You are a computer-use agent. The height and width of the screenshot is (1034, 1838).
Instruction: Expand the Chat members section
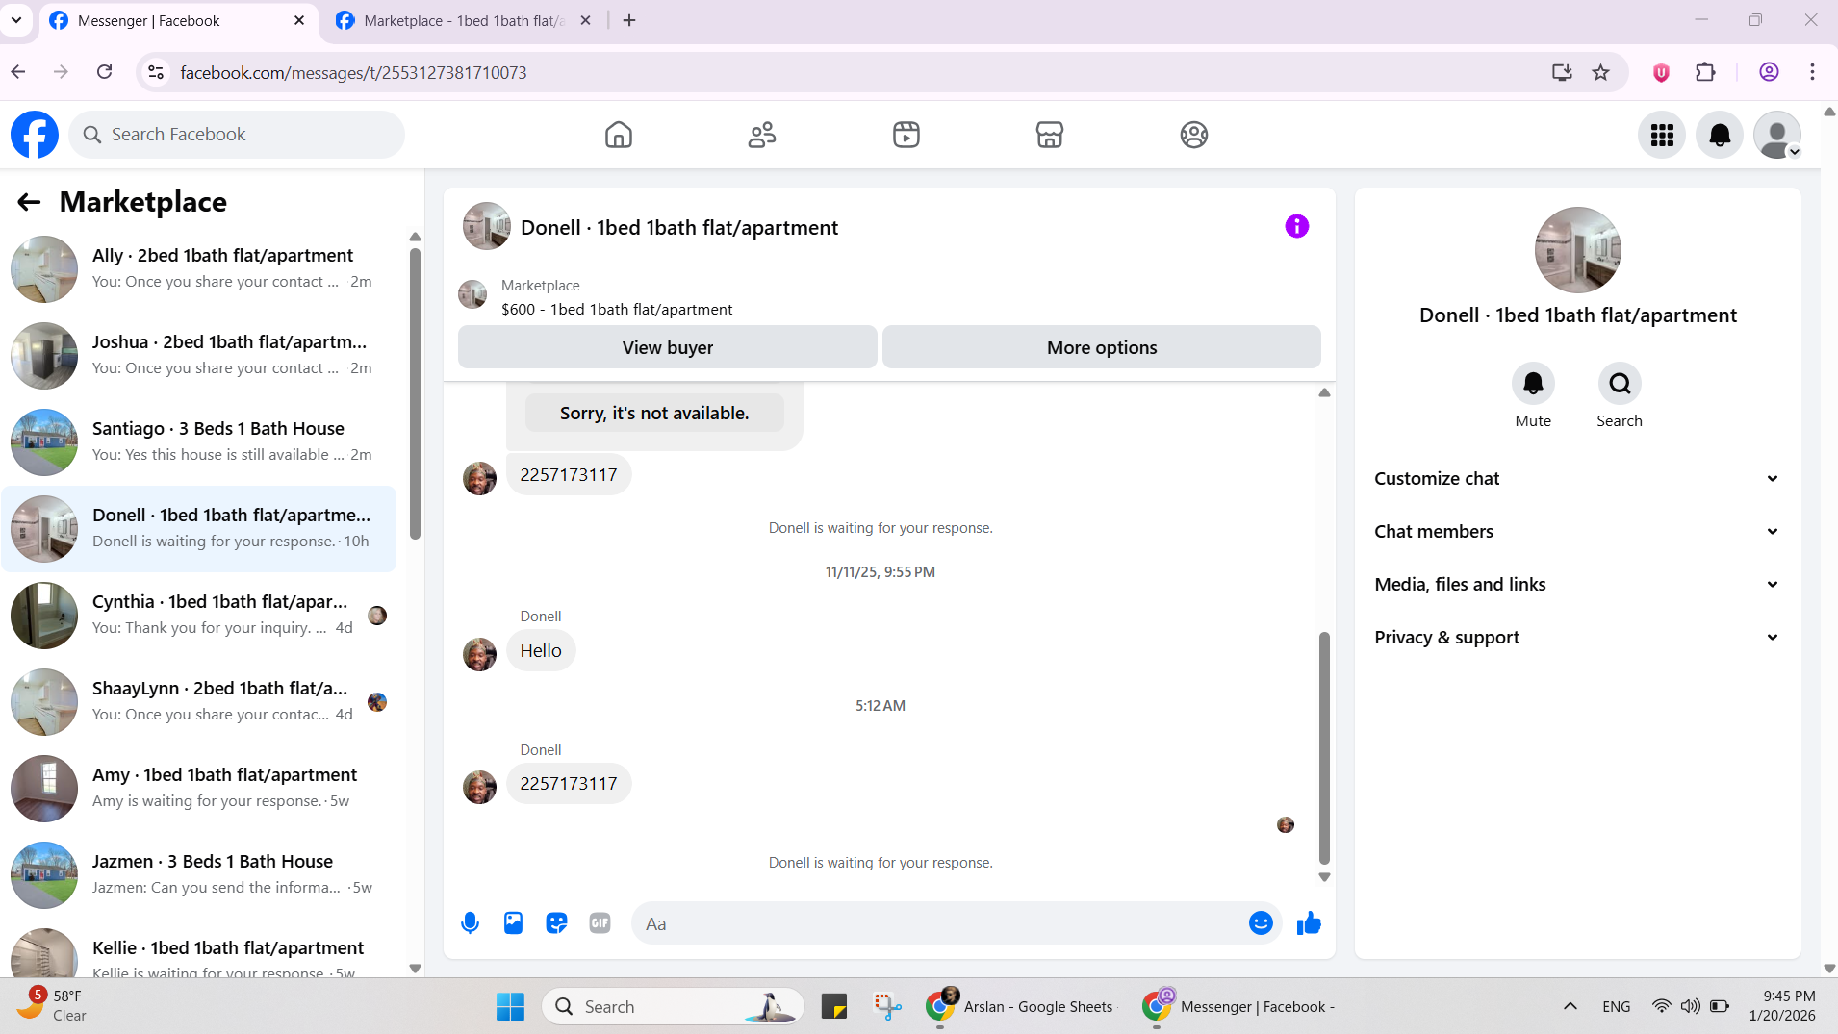point(1578,532)
